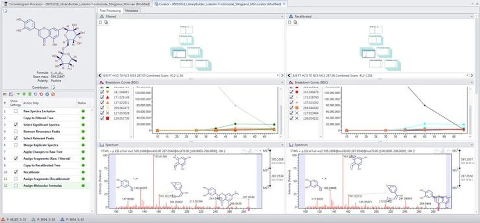Open the folder icon in the action steps toolbar

point(5,95)
